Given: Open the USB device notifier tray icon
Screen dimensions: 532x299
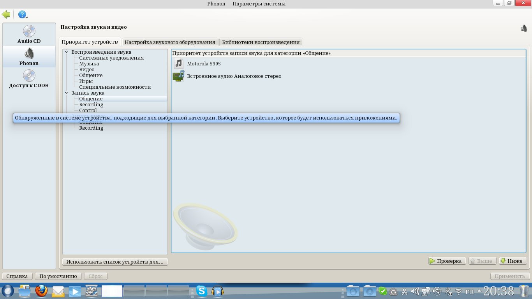Looking at the screenshot, I should point(437,291).
